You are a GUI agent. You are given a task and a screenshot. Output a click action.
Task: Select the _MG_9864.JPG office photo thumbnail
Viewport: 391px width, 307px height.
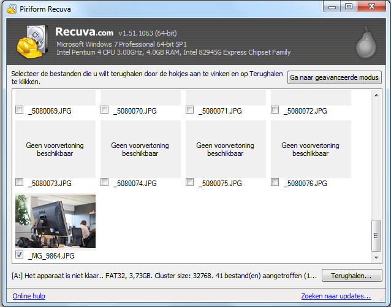tap(55, 221)
